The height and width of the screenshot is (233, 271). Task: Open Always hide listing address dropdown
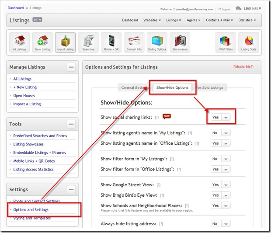point(221,224)
